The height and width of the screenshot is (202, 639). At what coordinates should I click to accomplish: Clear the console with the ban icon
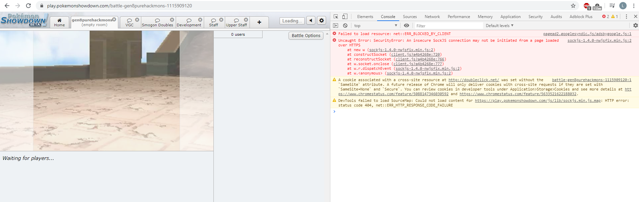345,26
